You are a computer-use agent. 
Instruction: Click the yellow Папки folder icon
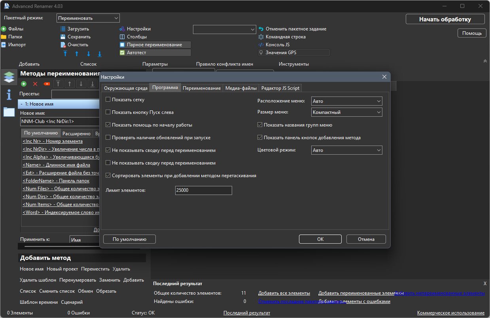coord(4,37)
